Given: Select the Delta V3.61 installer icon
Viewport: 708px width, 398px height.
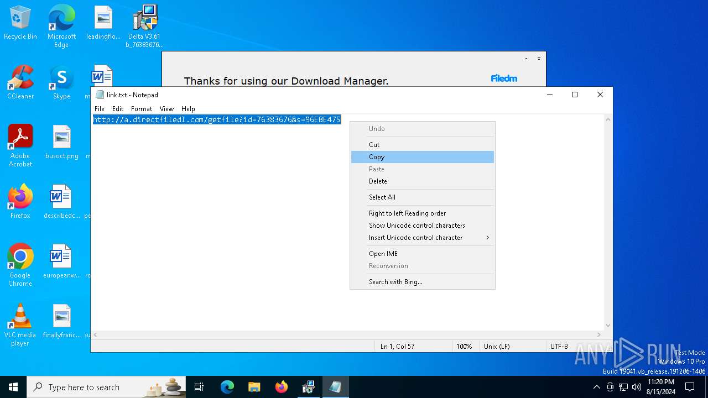Looking at the screenshot, I should [144, 26].
